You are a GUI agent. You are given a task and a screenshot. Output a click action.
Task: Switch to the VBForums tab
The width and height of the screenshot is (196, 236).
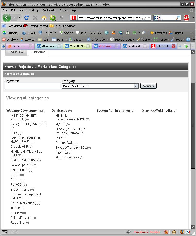[48, 46]
